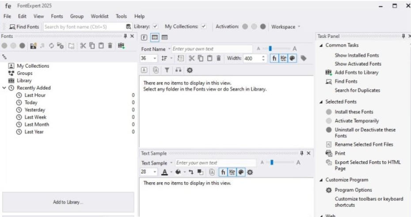This screenshot has height=217, width=411.
Task: Click the refresh icon in Fonts panel toolbar
Action: (x=51, y=46)
